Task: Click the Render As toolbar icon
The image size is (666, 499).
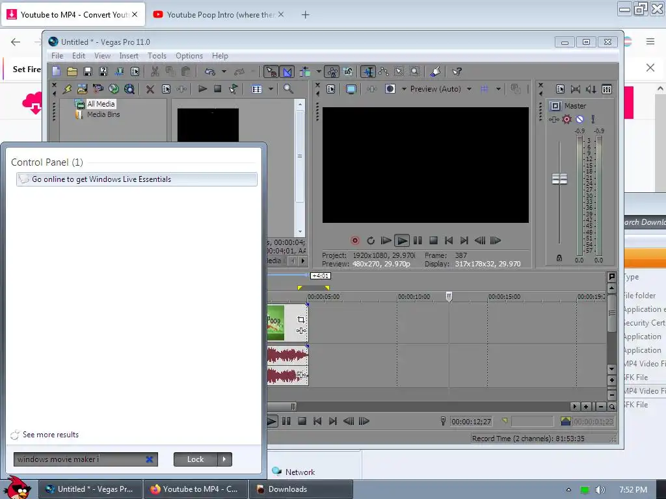Action: [x=119, y=71]
